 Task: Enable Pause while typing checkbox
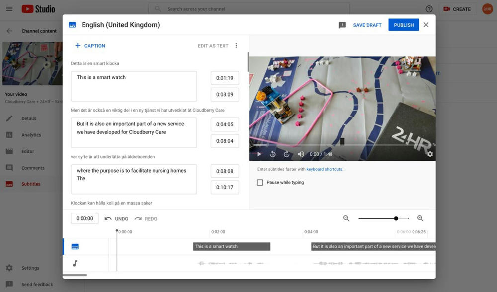(260, 183)
